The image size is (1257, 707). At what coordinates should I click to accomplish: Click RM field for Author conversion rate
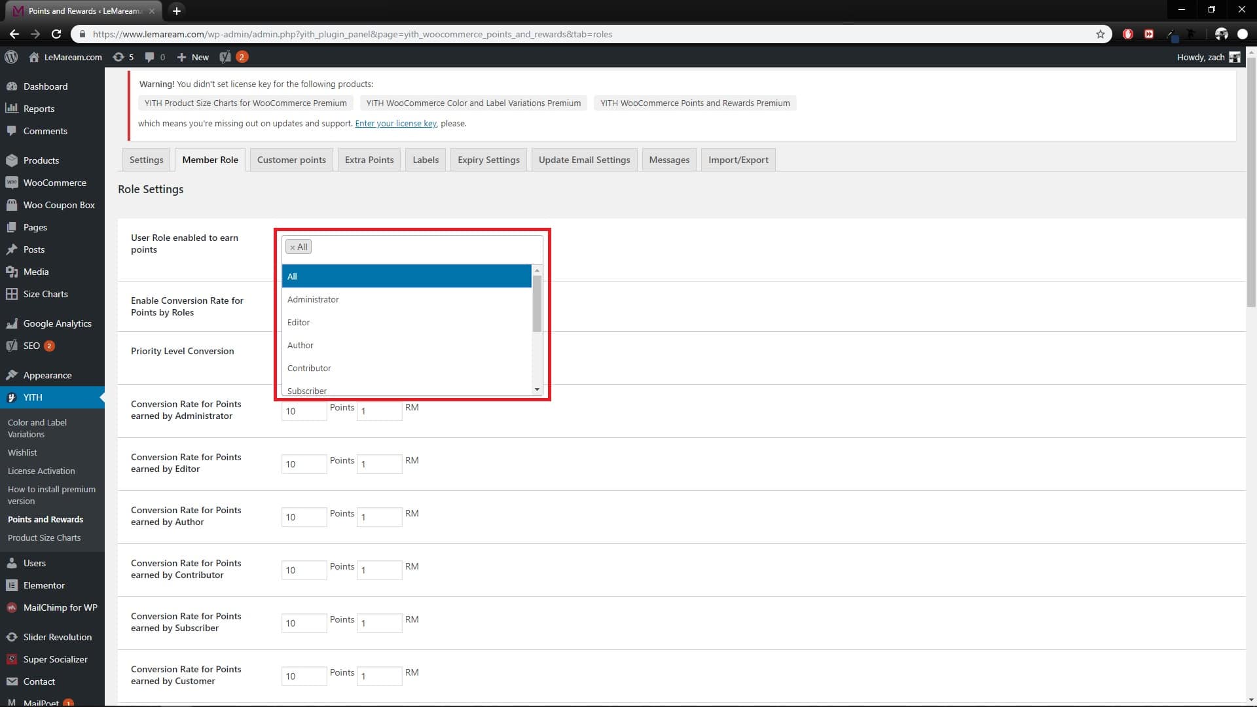(379, 517)
